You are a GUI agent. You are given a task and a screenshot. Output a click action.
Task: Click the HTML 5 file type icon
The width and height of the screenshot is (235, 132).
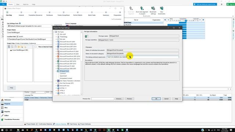(x=58, y=91)
